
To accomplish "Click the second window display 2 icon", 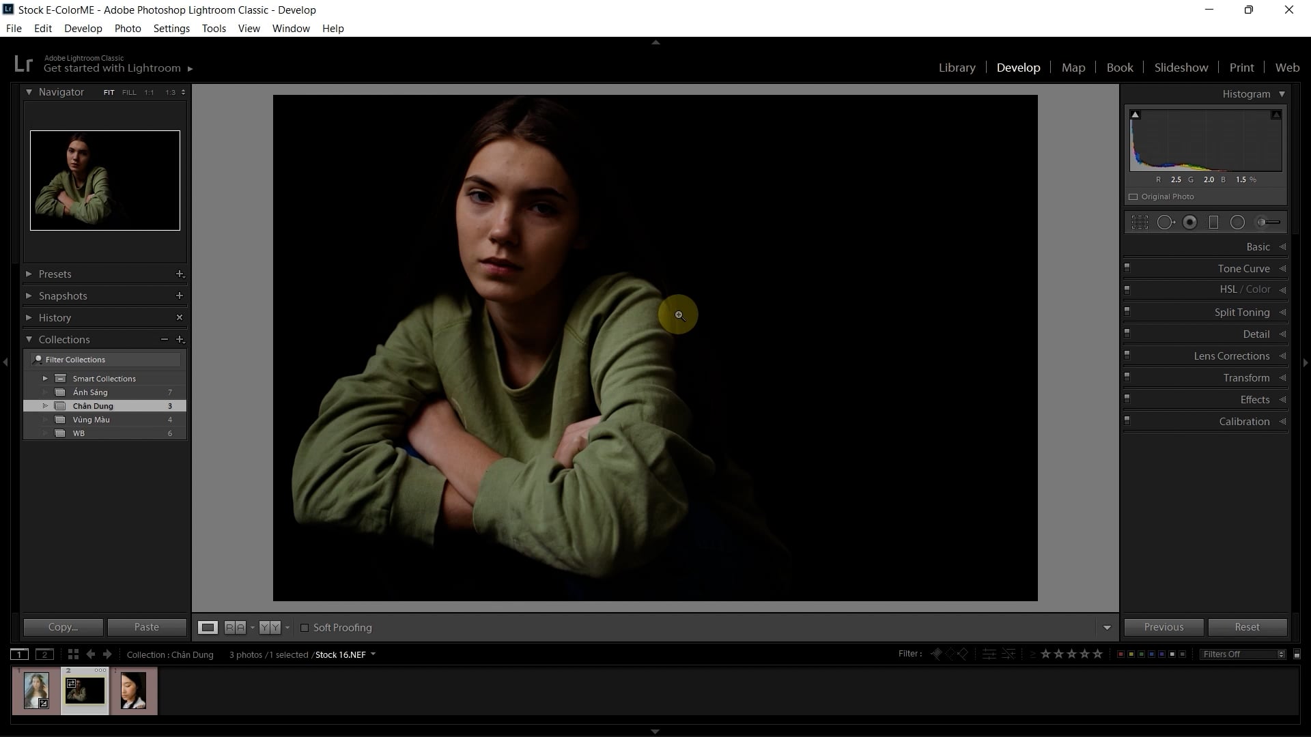I will point(44,654).
